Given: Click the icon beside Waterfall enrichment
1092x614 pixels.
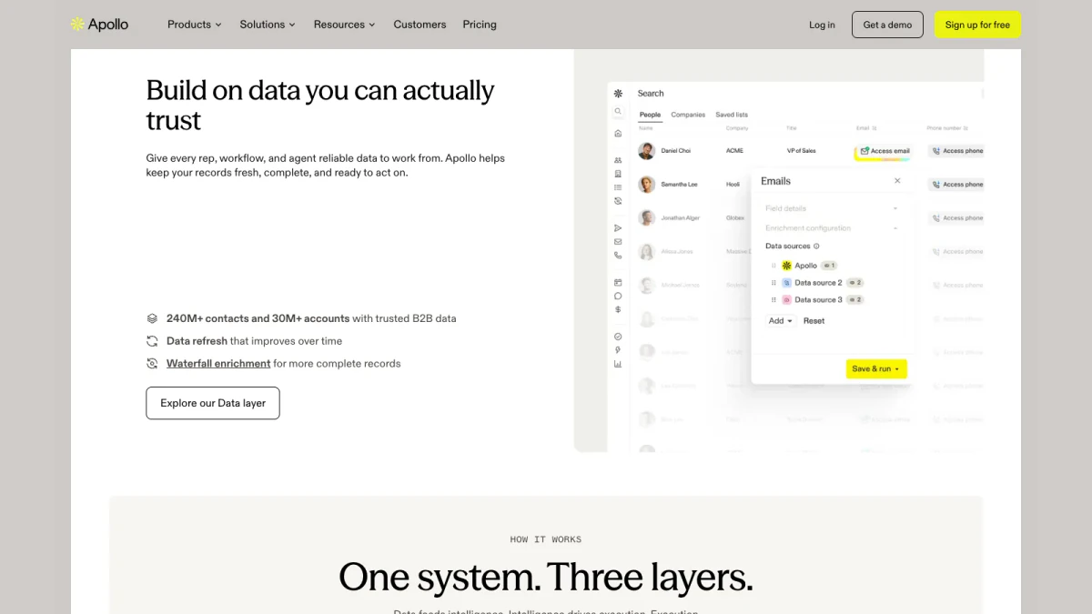Looking at the screenshot, I should 152,363.
